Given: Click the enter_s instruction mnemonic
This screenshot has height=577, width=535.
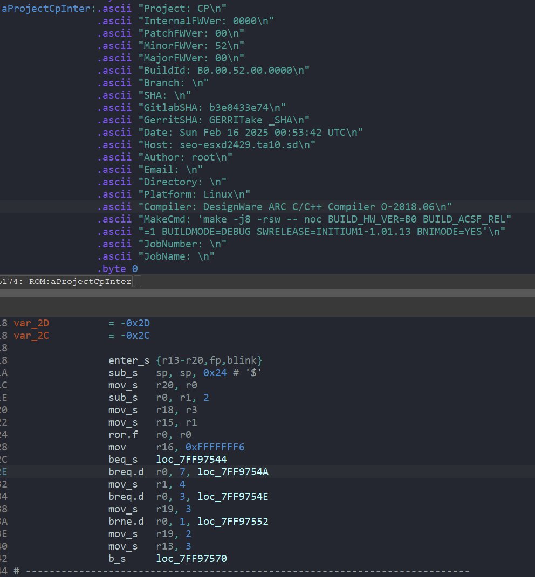Looking at the screenshot, I should [x=129, y=360].
